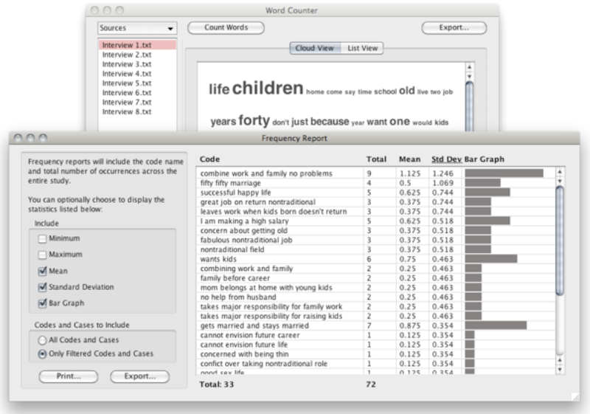Screen dimensions: 590x414
Task: Select All Codes and Cases radio
Action: [x=42, y=340]
